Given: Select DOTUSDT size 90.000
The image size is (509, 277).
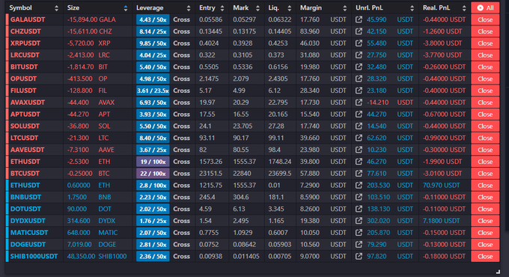Looking at the screenshot, I should coord(77,209).
